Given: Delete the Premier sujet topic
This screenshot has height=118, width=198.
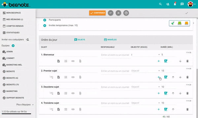Looking at the screenshot, I should [187, 77].
